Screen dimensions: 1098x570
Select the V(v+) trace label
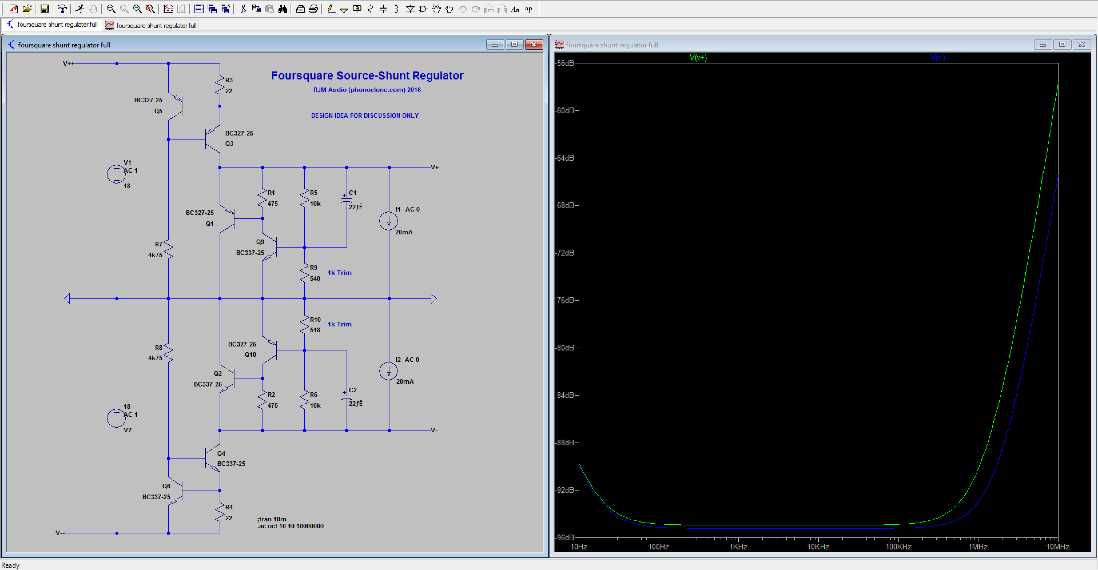(698, 57)
